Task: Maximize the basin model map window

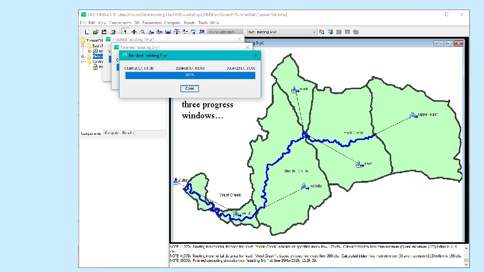Action: [x=448, y=43]
